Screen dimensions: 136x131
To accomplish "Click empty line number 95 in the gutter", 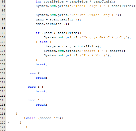I will coord(3,10).
